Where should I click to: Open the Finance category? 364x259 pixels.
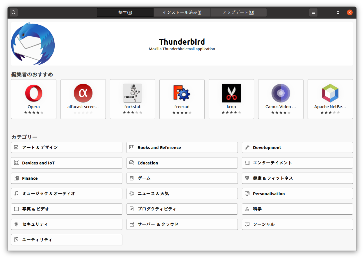coord(67,178)
